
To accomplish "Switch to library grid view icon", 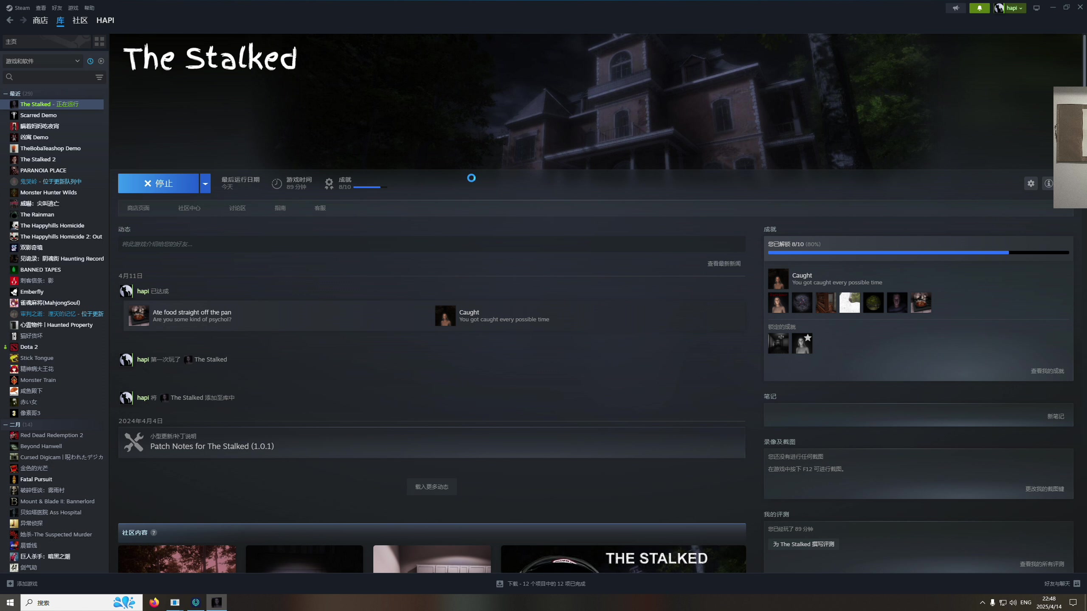I will tap(99, 41).
